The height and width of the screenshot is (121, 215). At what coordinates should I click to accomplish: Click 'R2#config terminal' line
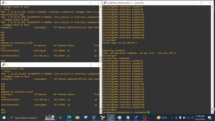pyautogui.click(x=114, y=50)
